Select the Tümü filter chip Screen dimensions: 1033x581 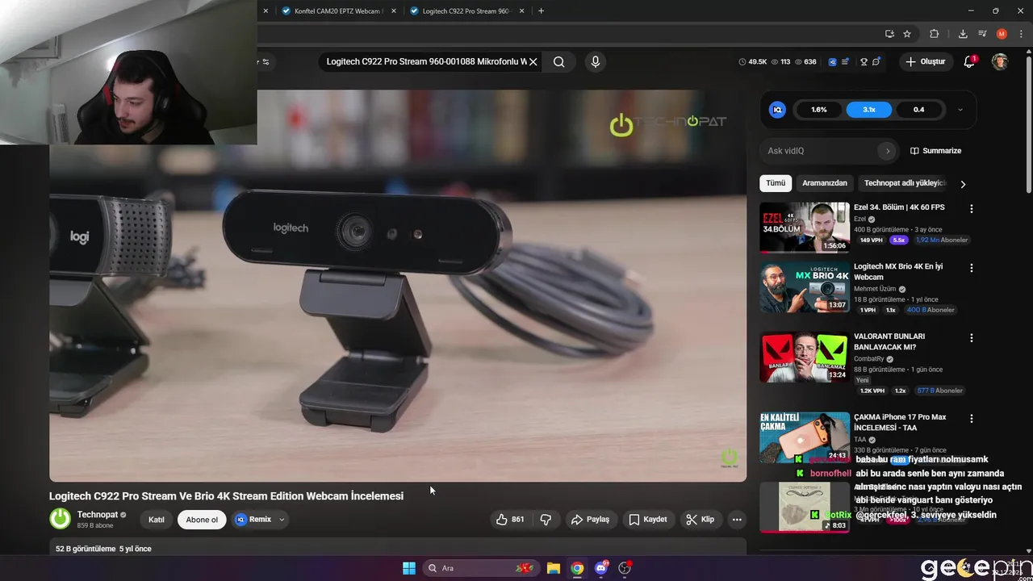click(x=776, y=183)
